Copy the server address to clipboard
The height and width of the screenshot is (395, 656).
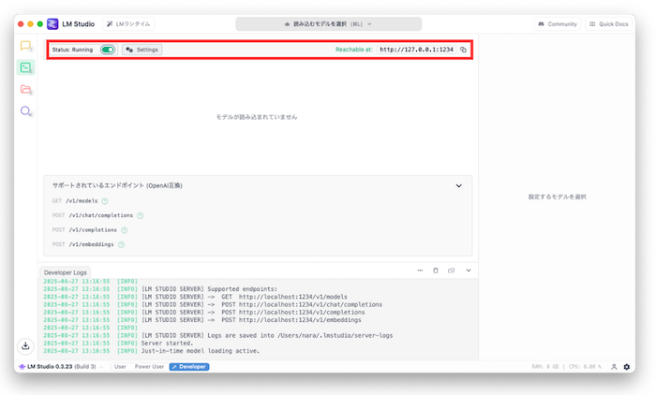point(463,50)
